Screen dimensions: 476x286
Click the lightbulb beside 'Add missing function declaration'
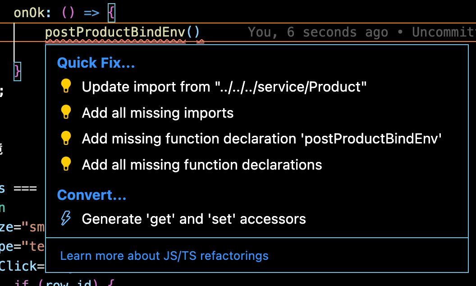(x=66, y=138)
